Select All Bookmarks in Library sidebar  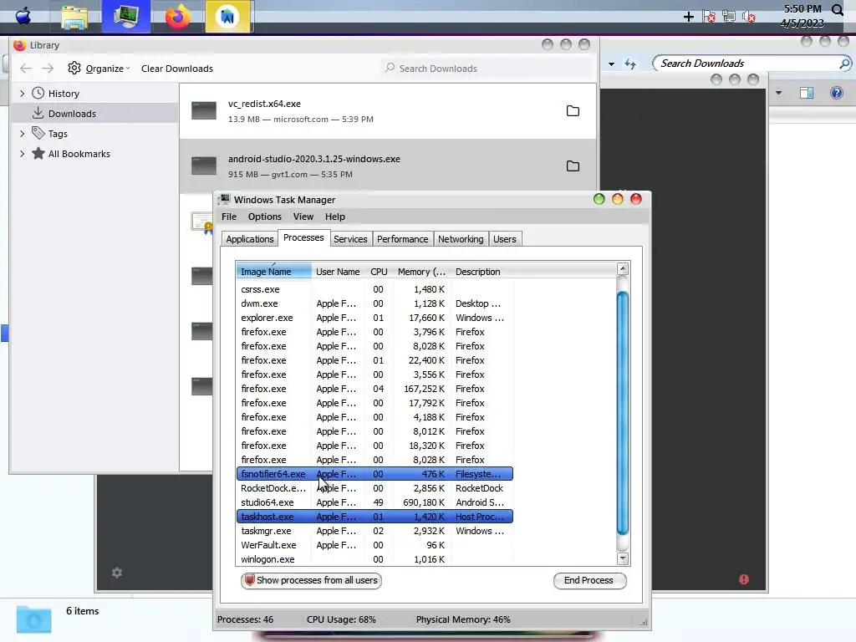pyautogui.click(x=79, y=154)
